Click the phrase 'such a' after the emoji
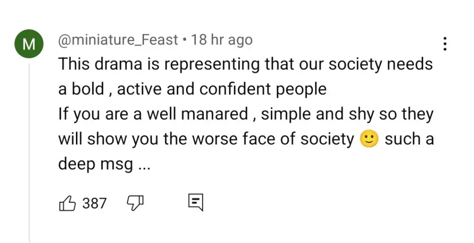Image resolution: width=474 pixels, height=243 pixels. click(409, 140)
